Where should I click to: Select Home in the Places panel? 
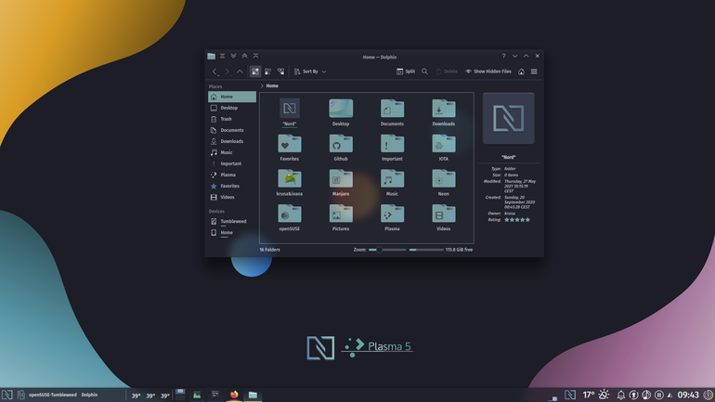coord(232,97)
